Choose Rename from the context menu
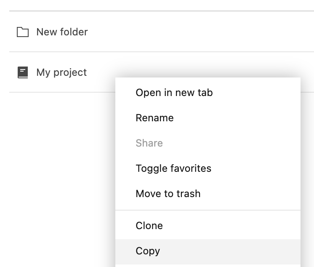 point(154,118)
